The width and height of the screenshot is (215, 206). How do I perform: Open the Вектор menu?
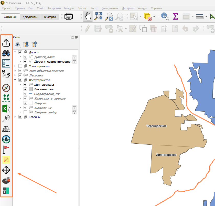82,8
